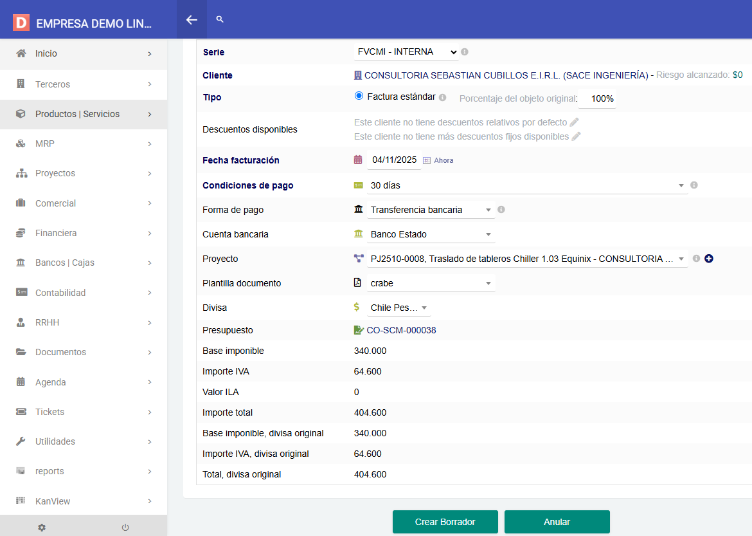Open the Divisa Chile Peso dropdown
This screenshot has height=536, width=752.
pos(398,308)
